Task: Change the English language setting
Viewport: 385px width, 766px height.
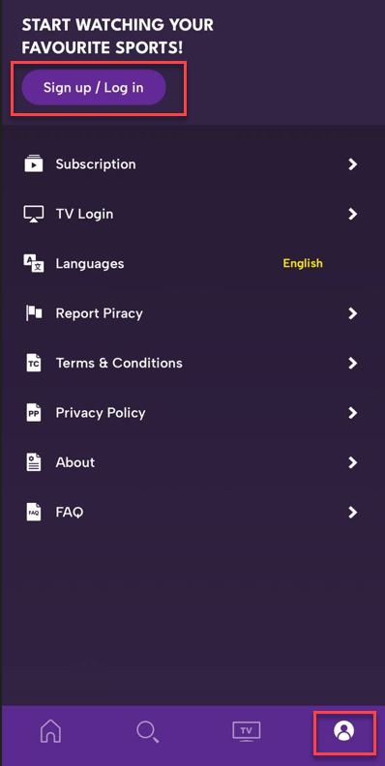Action: 303,263
